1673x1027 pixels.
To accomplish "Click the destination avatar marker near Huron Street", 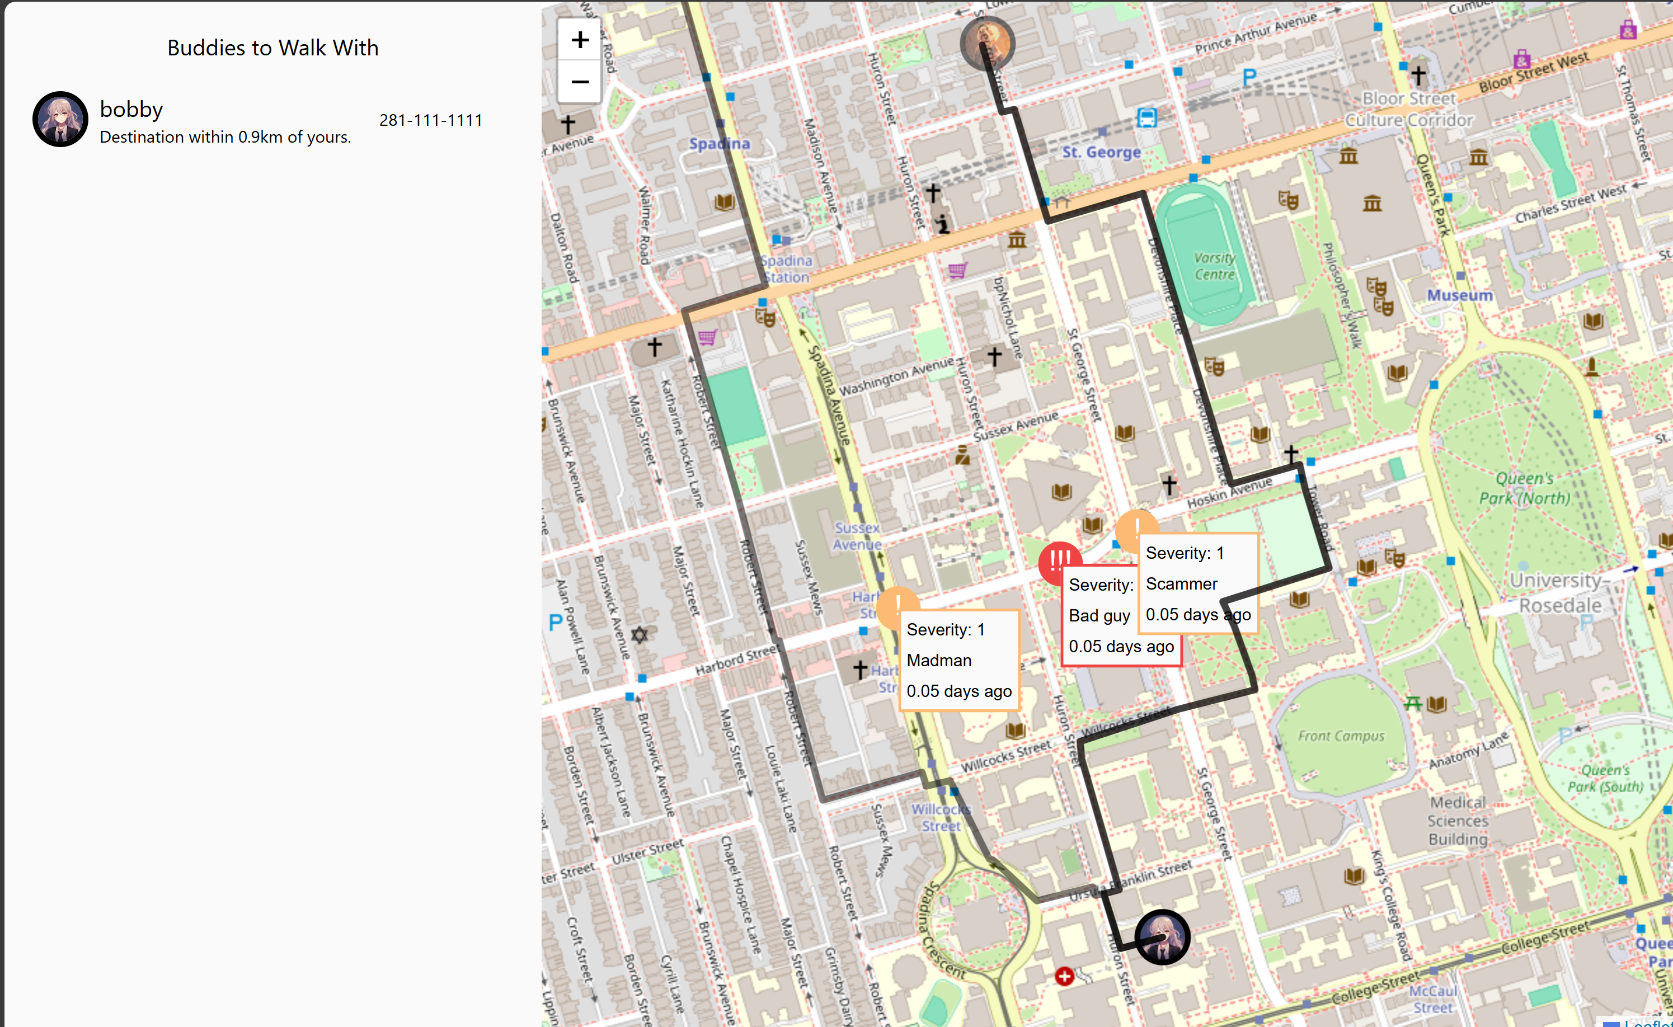I will (1162, 938).
